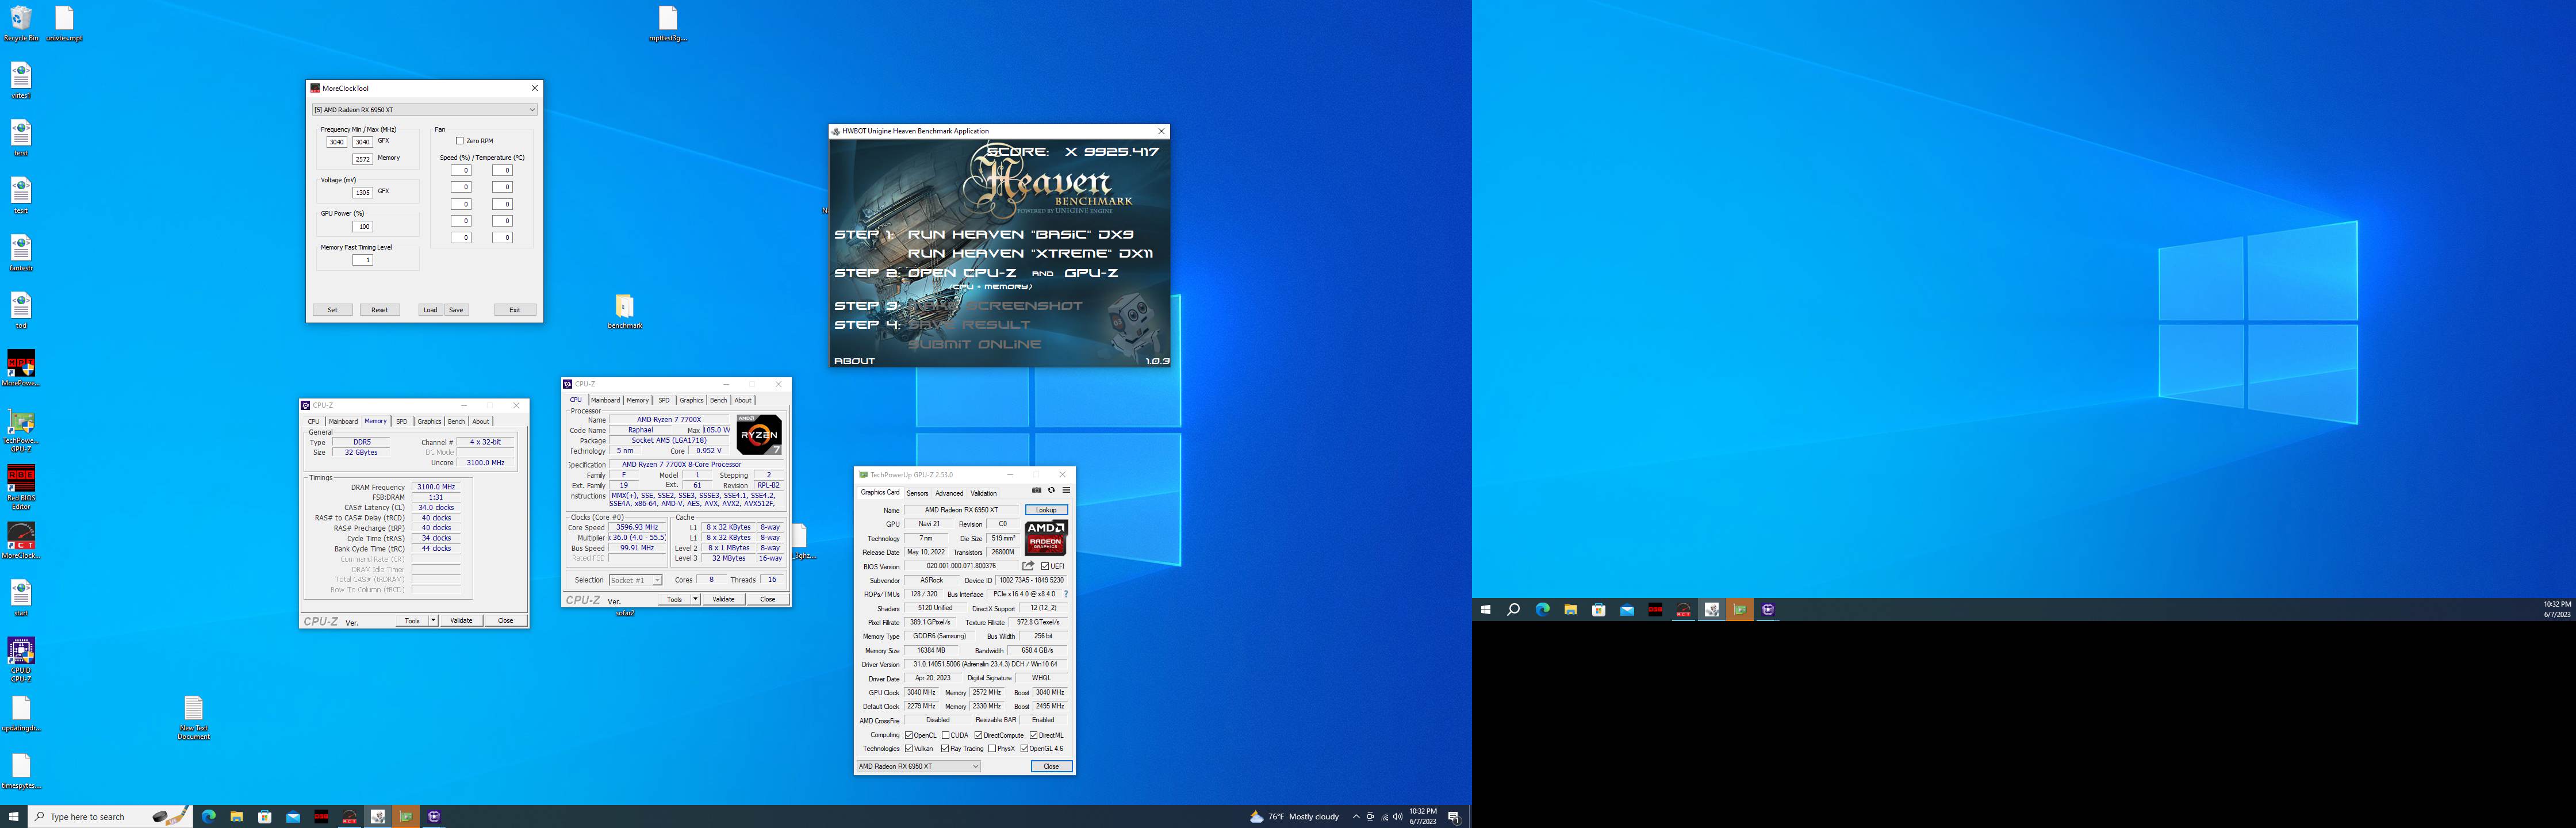Click the Reset button in MoreClockTool
This screenshot has width=2576, height=828.
click(380, 310)
